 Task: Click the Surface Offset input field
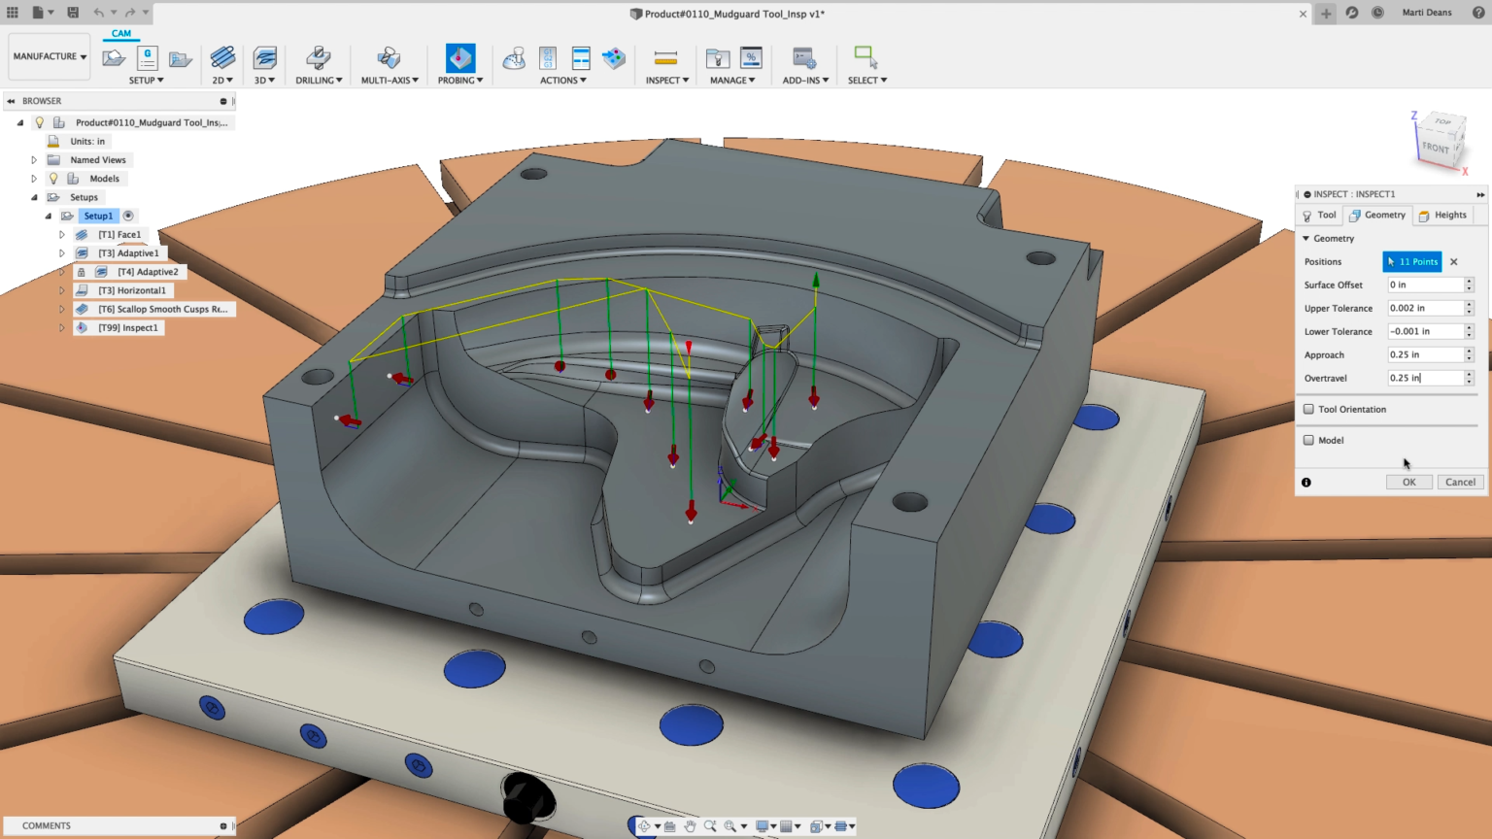(x=1424, y=285)
